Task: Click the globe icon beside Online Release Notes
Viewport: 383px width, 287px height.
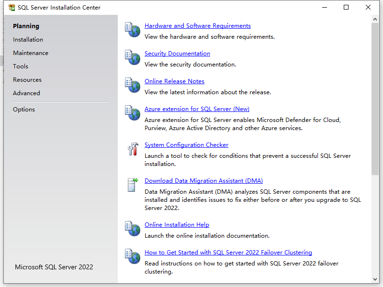Action: pos(133,85)
